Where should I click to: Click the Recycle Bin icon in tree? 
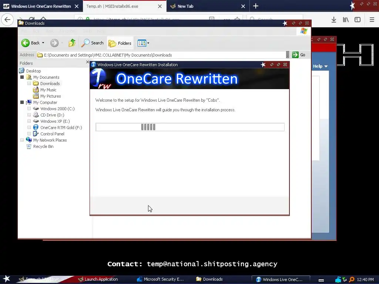[29, 146]
